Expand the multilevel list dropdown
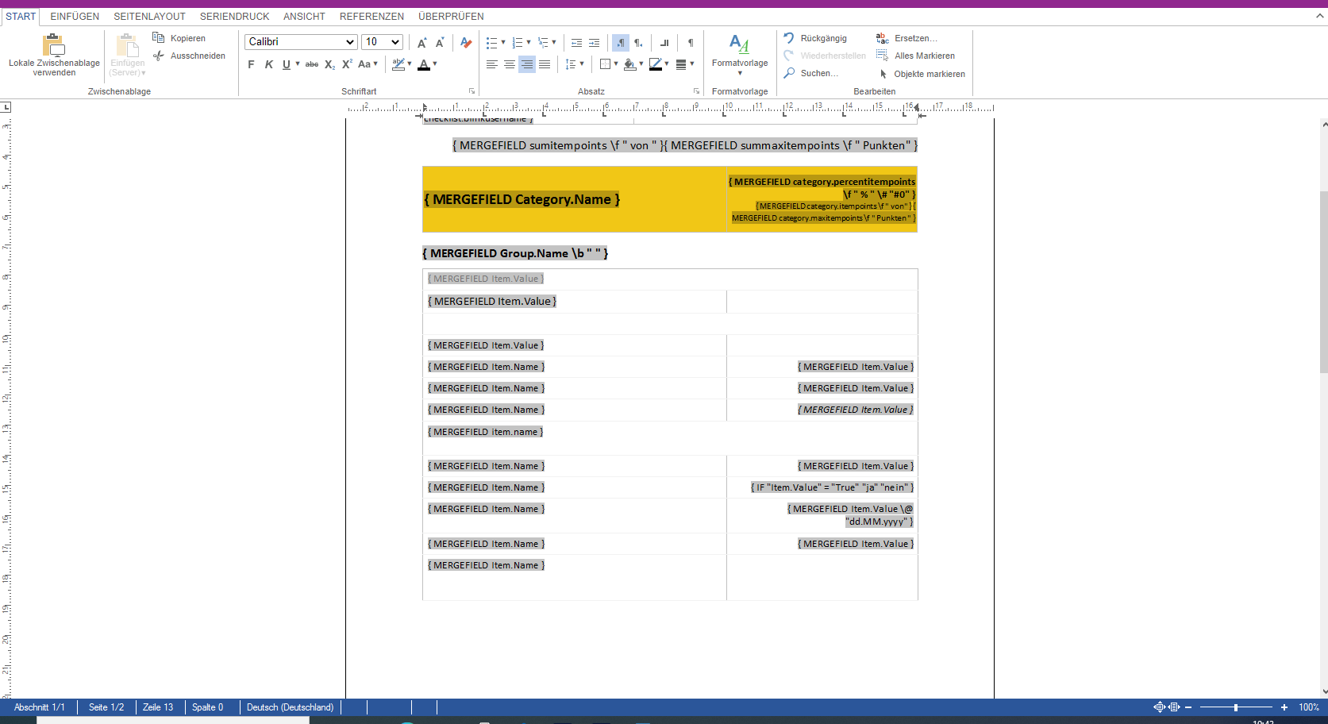Screen dimensions: 1328x724 554,42
